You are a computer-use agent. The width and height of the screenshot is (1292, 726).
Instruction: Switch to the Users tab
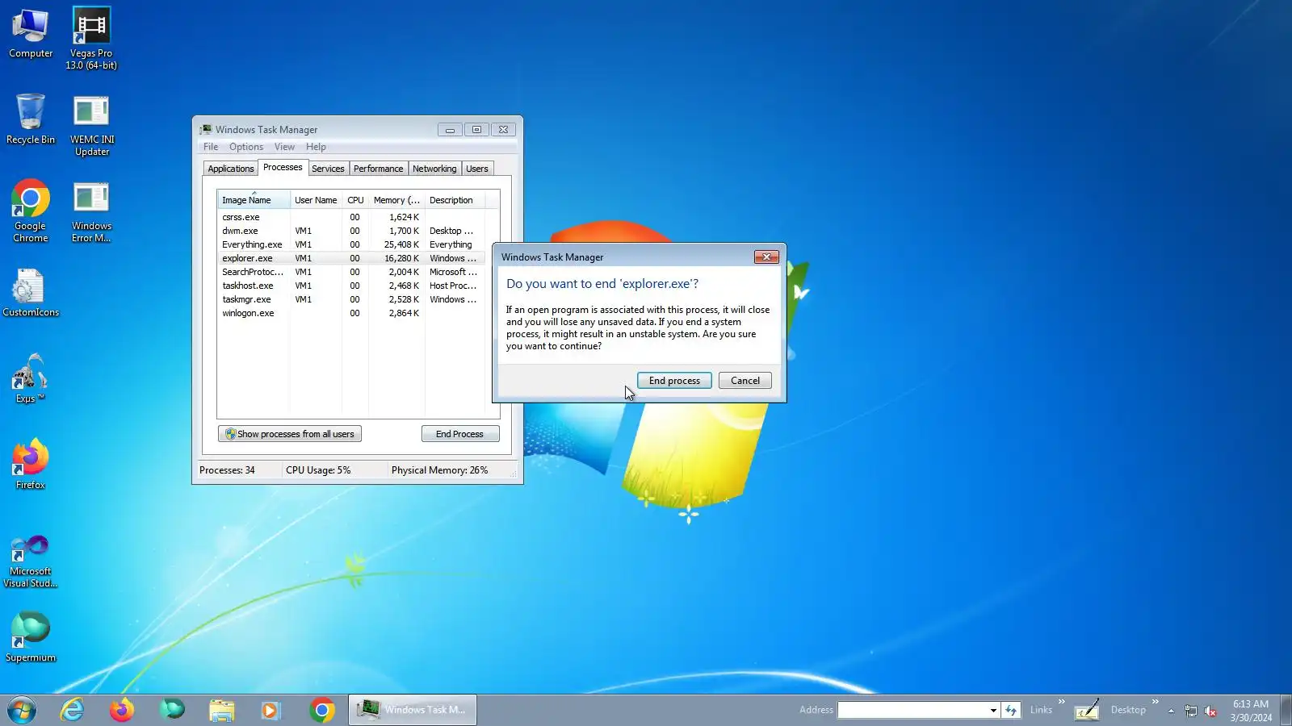click(x=477, y=169)
